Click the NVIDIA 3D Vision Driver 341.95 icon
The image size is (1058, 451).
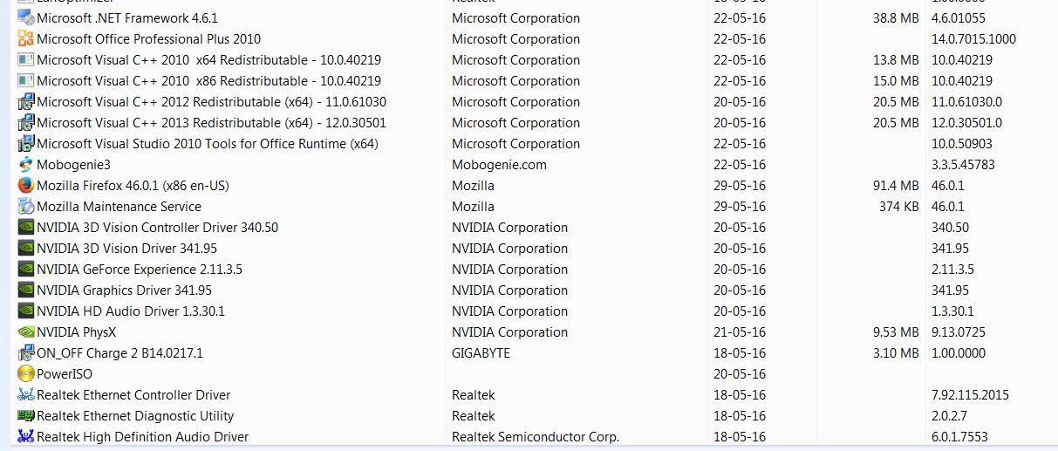click(x=26, y=248)
